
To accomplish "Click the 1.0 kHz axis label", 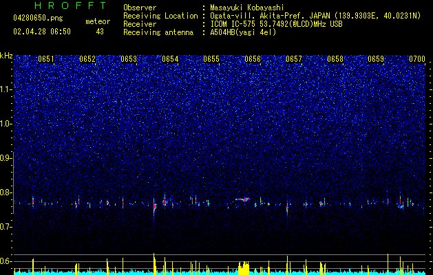I will click(x=6, y=124).
